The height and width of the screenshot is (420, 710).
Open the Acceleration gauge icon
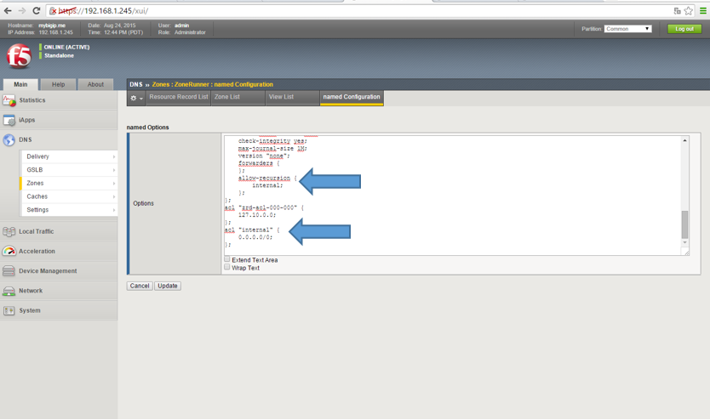pos(9,251)
